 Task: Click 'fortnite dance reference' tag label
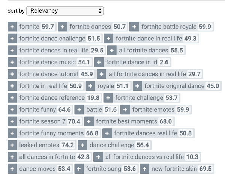coord(52,98)
